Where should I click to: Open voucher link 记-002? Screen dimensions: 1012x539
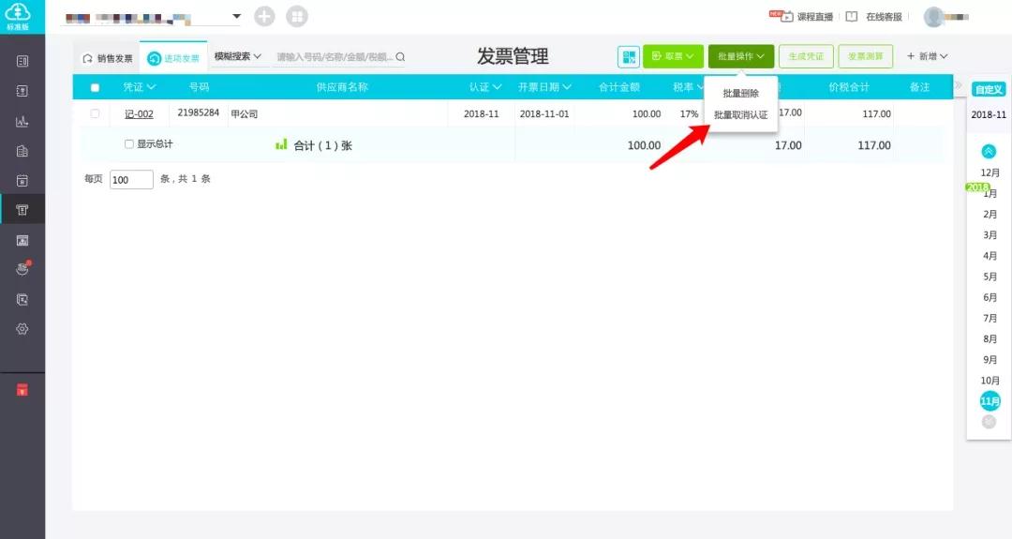(x=139, y=113)
